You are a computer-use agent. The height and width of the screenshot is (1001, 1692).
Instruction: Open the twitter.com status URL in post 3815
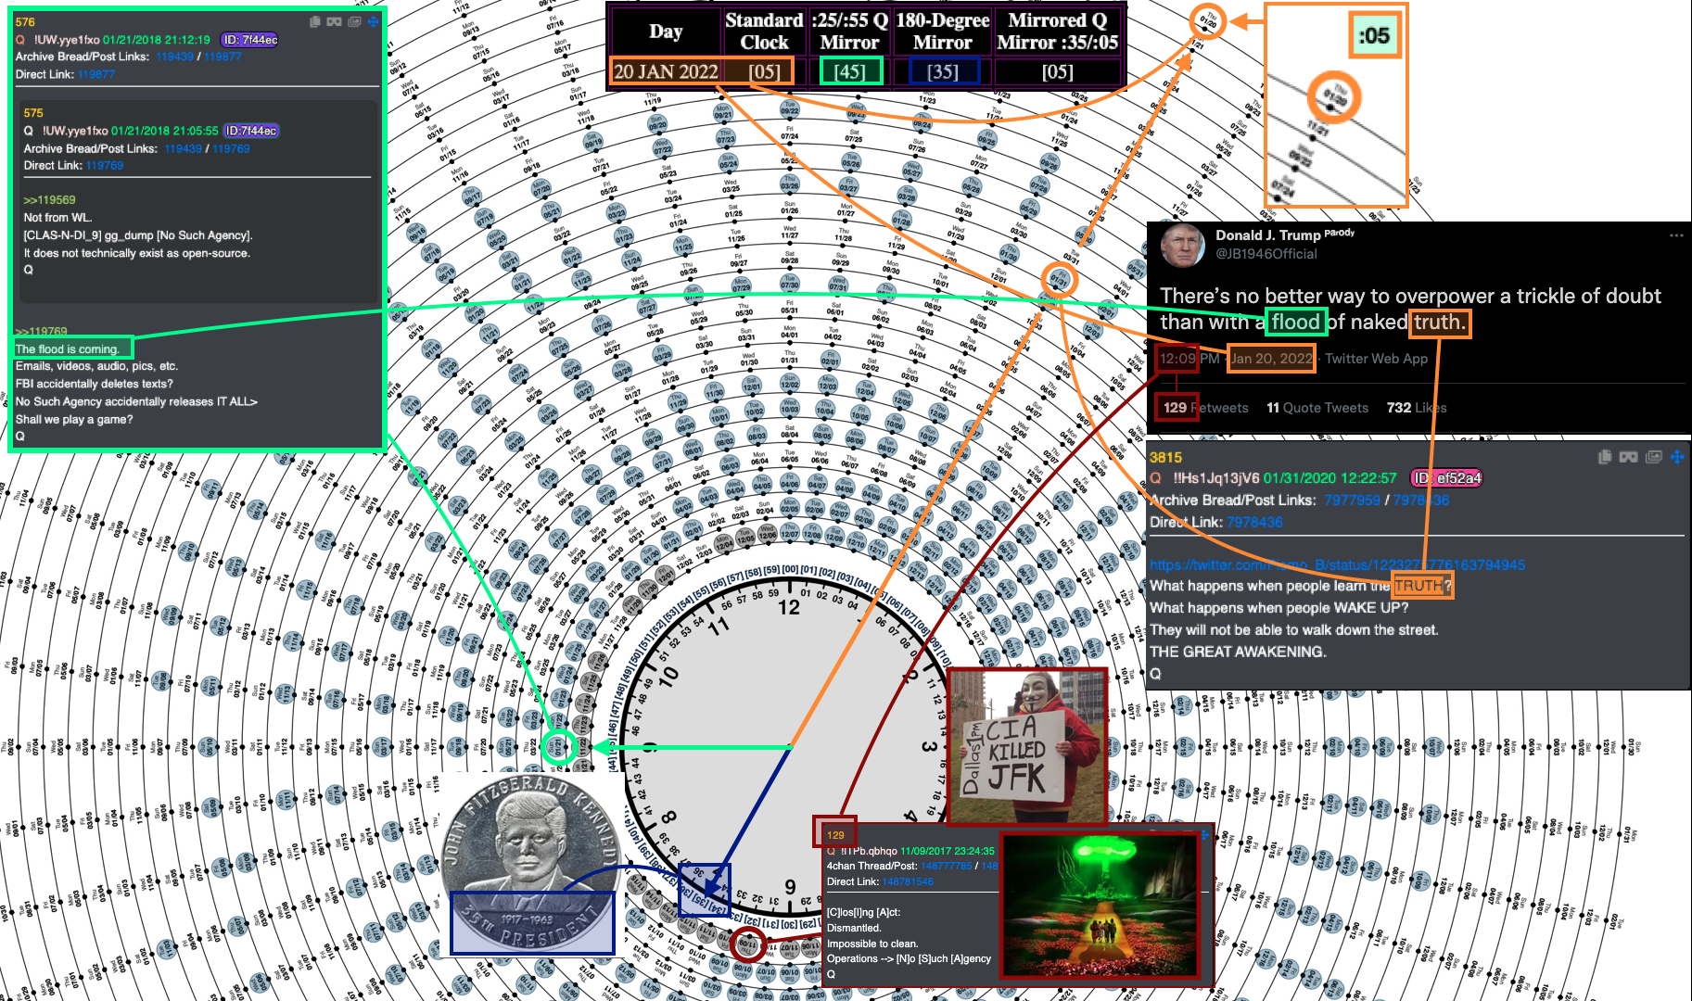click(x=1337, y=564)
